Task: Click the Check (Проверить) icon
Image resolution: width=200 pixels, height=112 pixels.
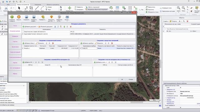Action: [x=43, y=17]
